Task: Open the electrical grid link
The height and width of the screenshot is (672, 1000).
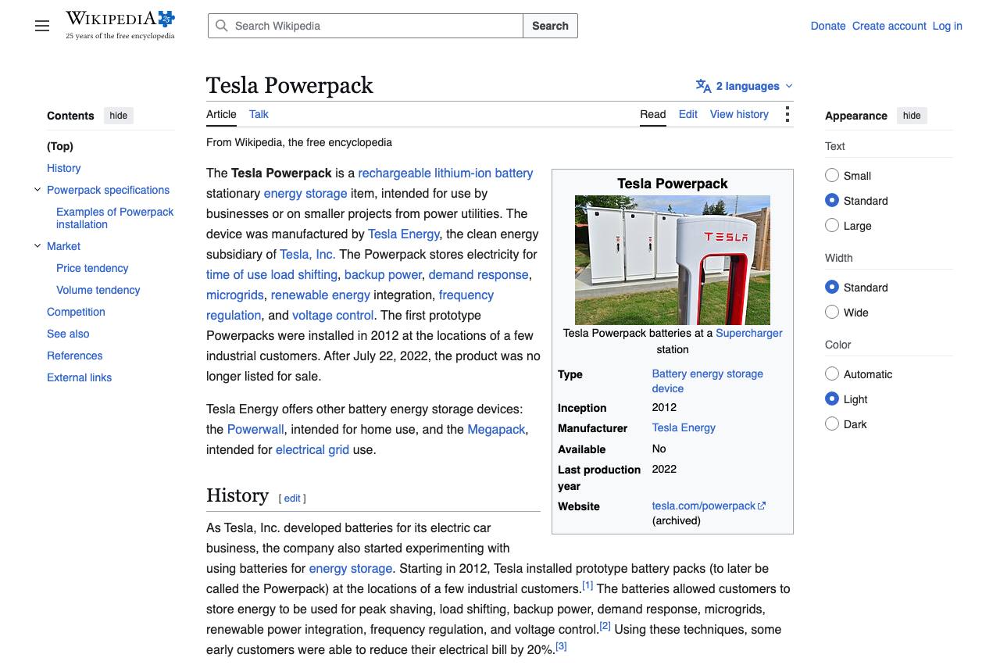Action: 312,450
